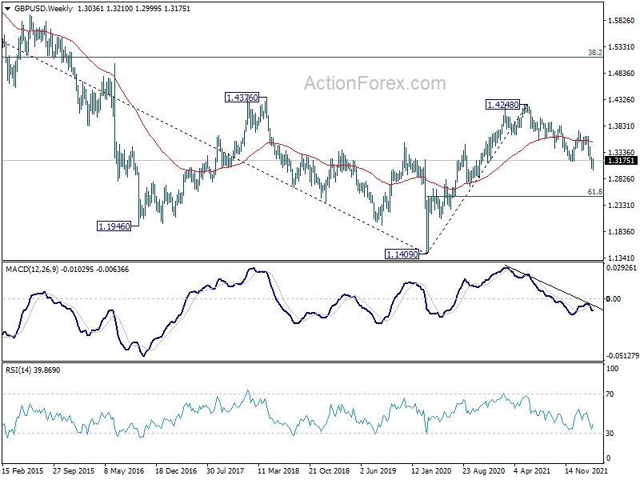Click the 12 Jan 2020 date label
Screen dimensions: 640x480
coord(431,470)
